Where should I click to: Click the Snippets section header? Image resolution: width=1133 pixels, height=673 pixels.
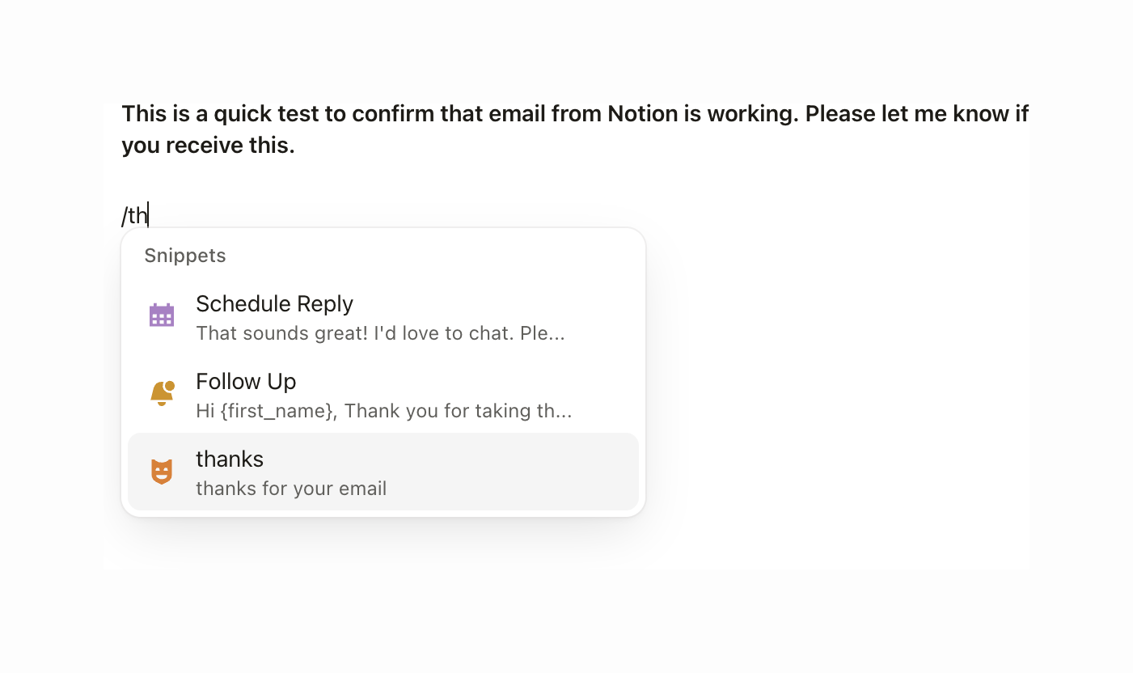tap(185, 256)
